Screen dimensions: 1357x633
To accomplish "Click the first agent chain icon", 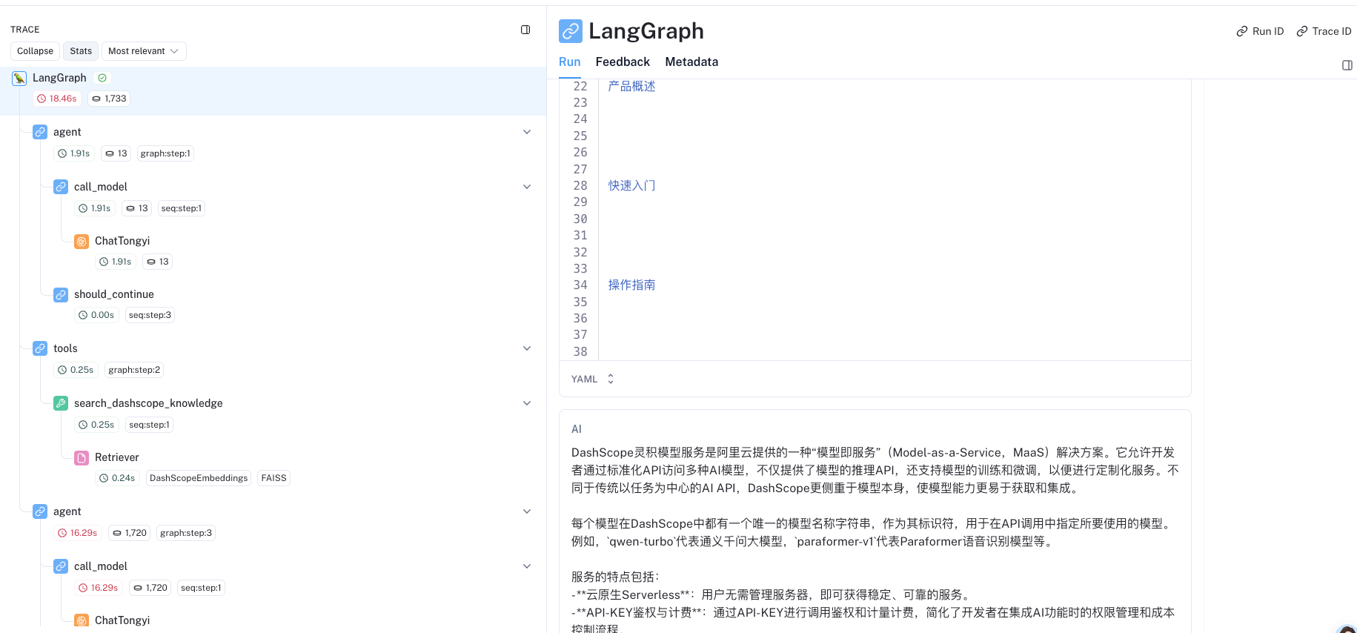I will (40, 132).
